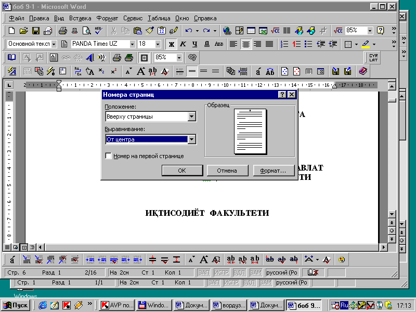Click the Office Assistant help icon
This screenshot has width=416, height=312.
381,31
